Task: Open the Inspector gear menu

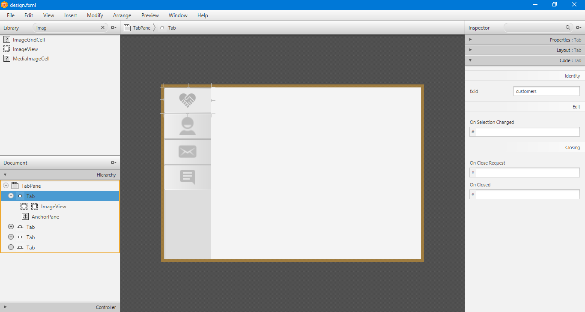Action: coord(579,27)
